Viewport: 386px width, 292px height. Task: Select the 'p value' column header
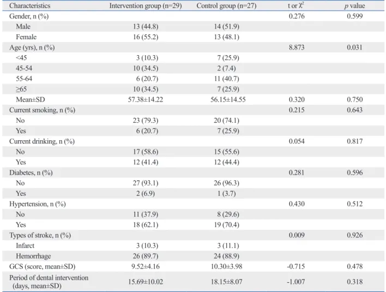[x=354, y=5]
